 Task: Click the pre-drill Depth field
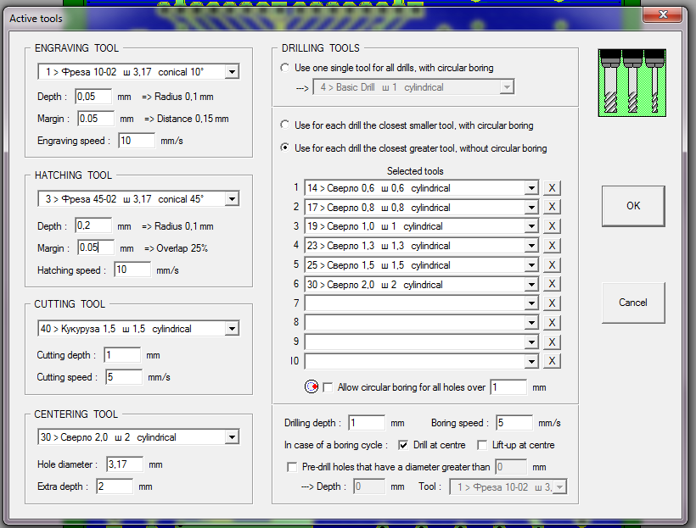coord(369,486)
